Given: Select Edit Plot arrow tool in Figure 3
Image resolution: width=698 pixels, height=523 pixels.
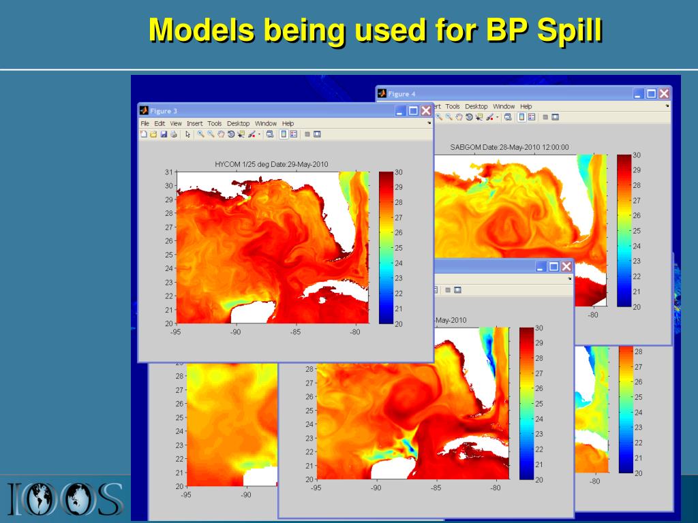Looking at the screenshot, I should click(x=188, y=134).
